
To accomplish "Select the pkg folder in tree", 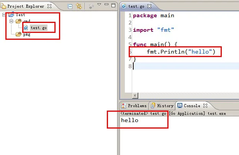I will [27, 34].
